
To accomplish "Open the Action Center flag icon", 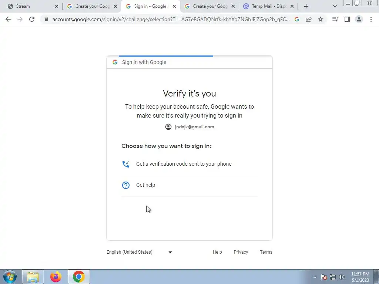I will [324, 277].
